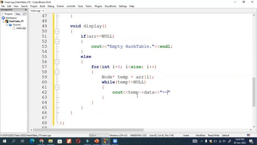Open the File menu
The width and height of the screenshot is (257, 145).
[3, 6]
